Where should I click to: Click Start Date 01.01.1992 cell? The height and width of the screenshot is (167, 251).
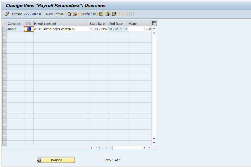[x=99, y=29]
